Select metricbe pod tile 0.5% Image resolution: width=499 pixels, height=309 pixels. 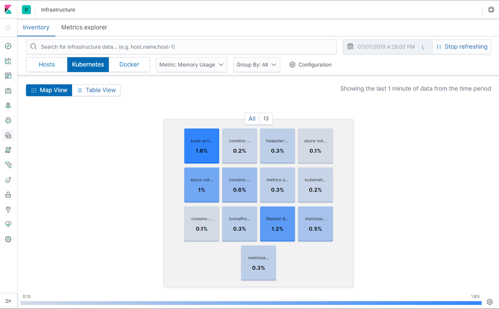tap(315, 224)
